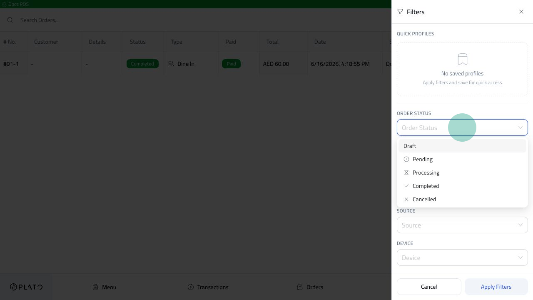Click the Completed status badge

point(142,64)
